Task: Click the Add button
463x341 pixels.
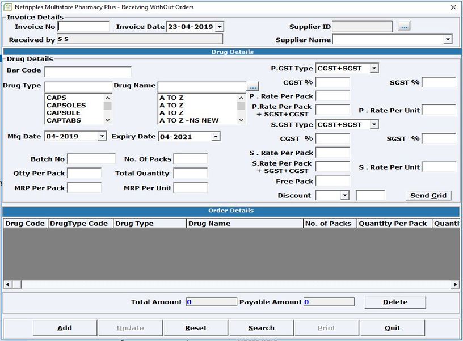Action: [x=65, y=328]
